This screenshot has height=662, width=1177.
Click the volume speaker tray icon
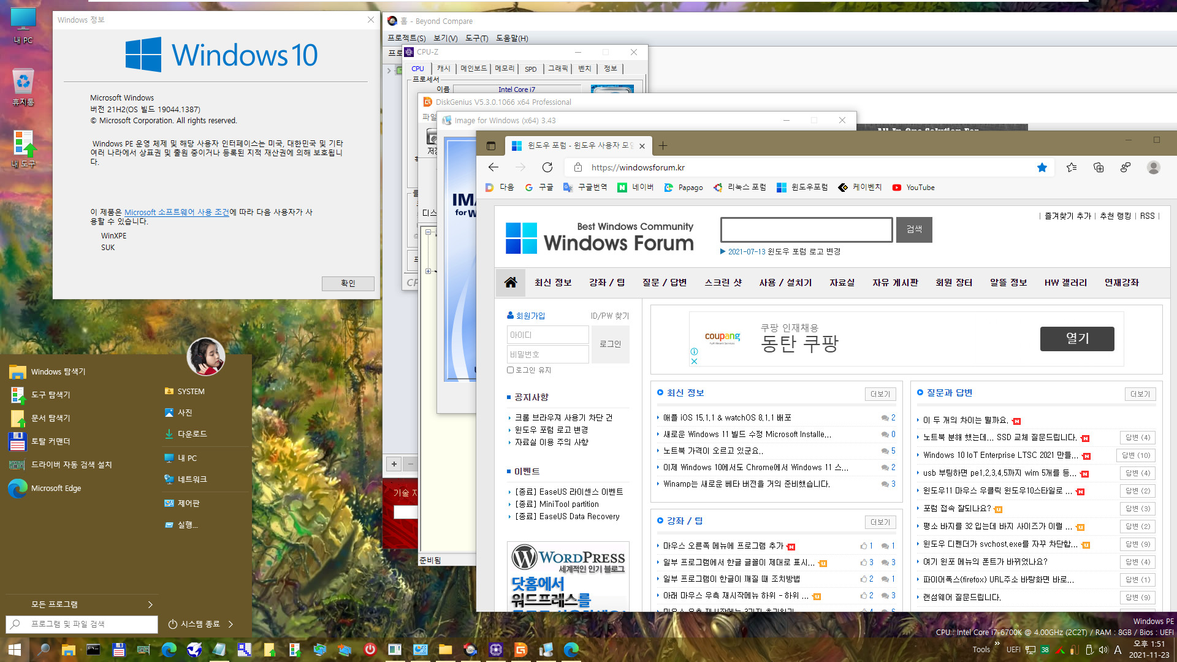pos(1103,650)
